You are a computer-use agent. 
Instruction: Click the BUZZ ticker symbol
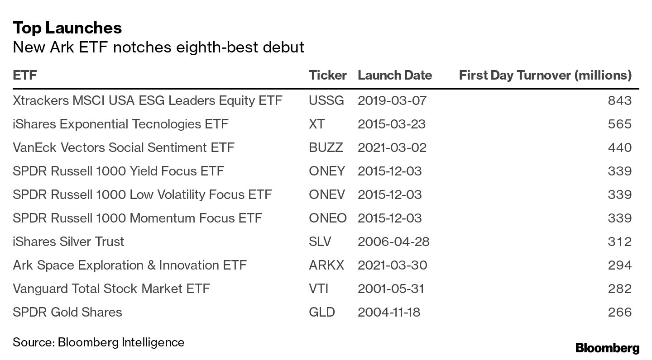click(326, 147)
